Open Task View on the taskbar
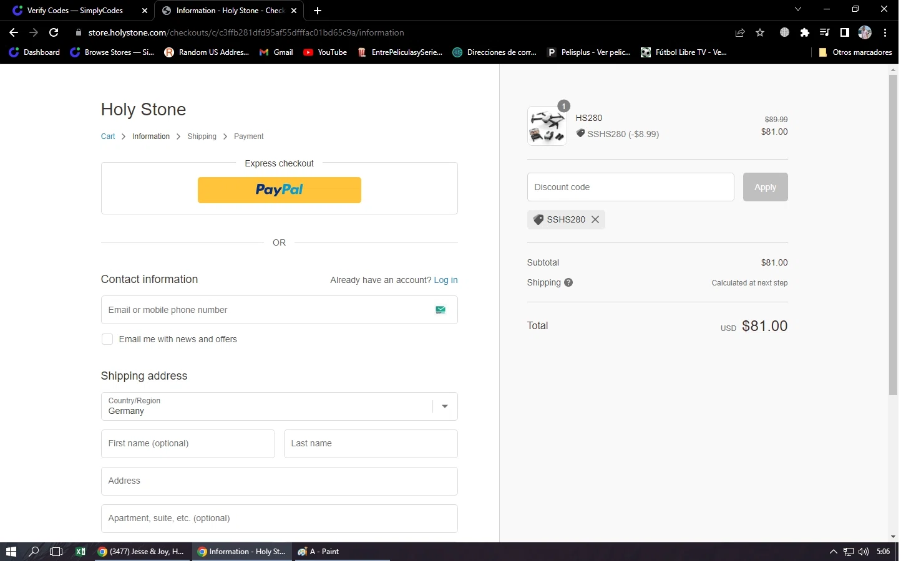The width and height of the screenshot is (901, 561). (x=56, y=552)
